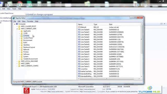The width and height of the screenshot is (167, 94).
Task: Select the ExtendedEditKey value name
Action: [x=86, y=74]
